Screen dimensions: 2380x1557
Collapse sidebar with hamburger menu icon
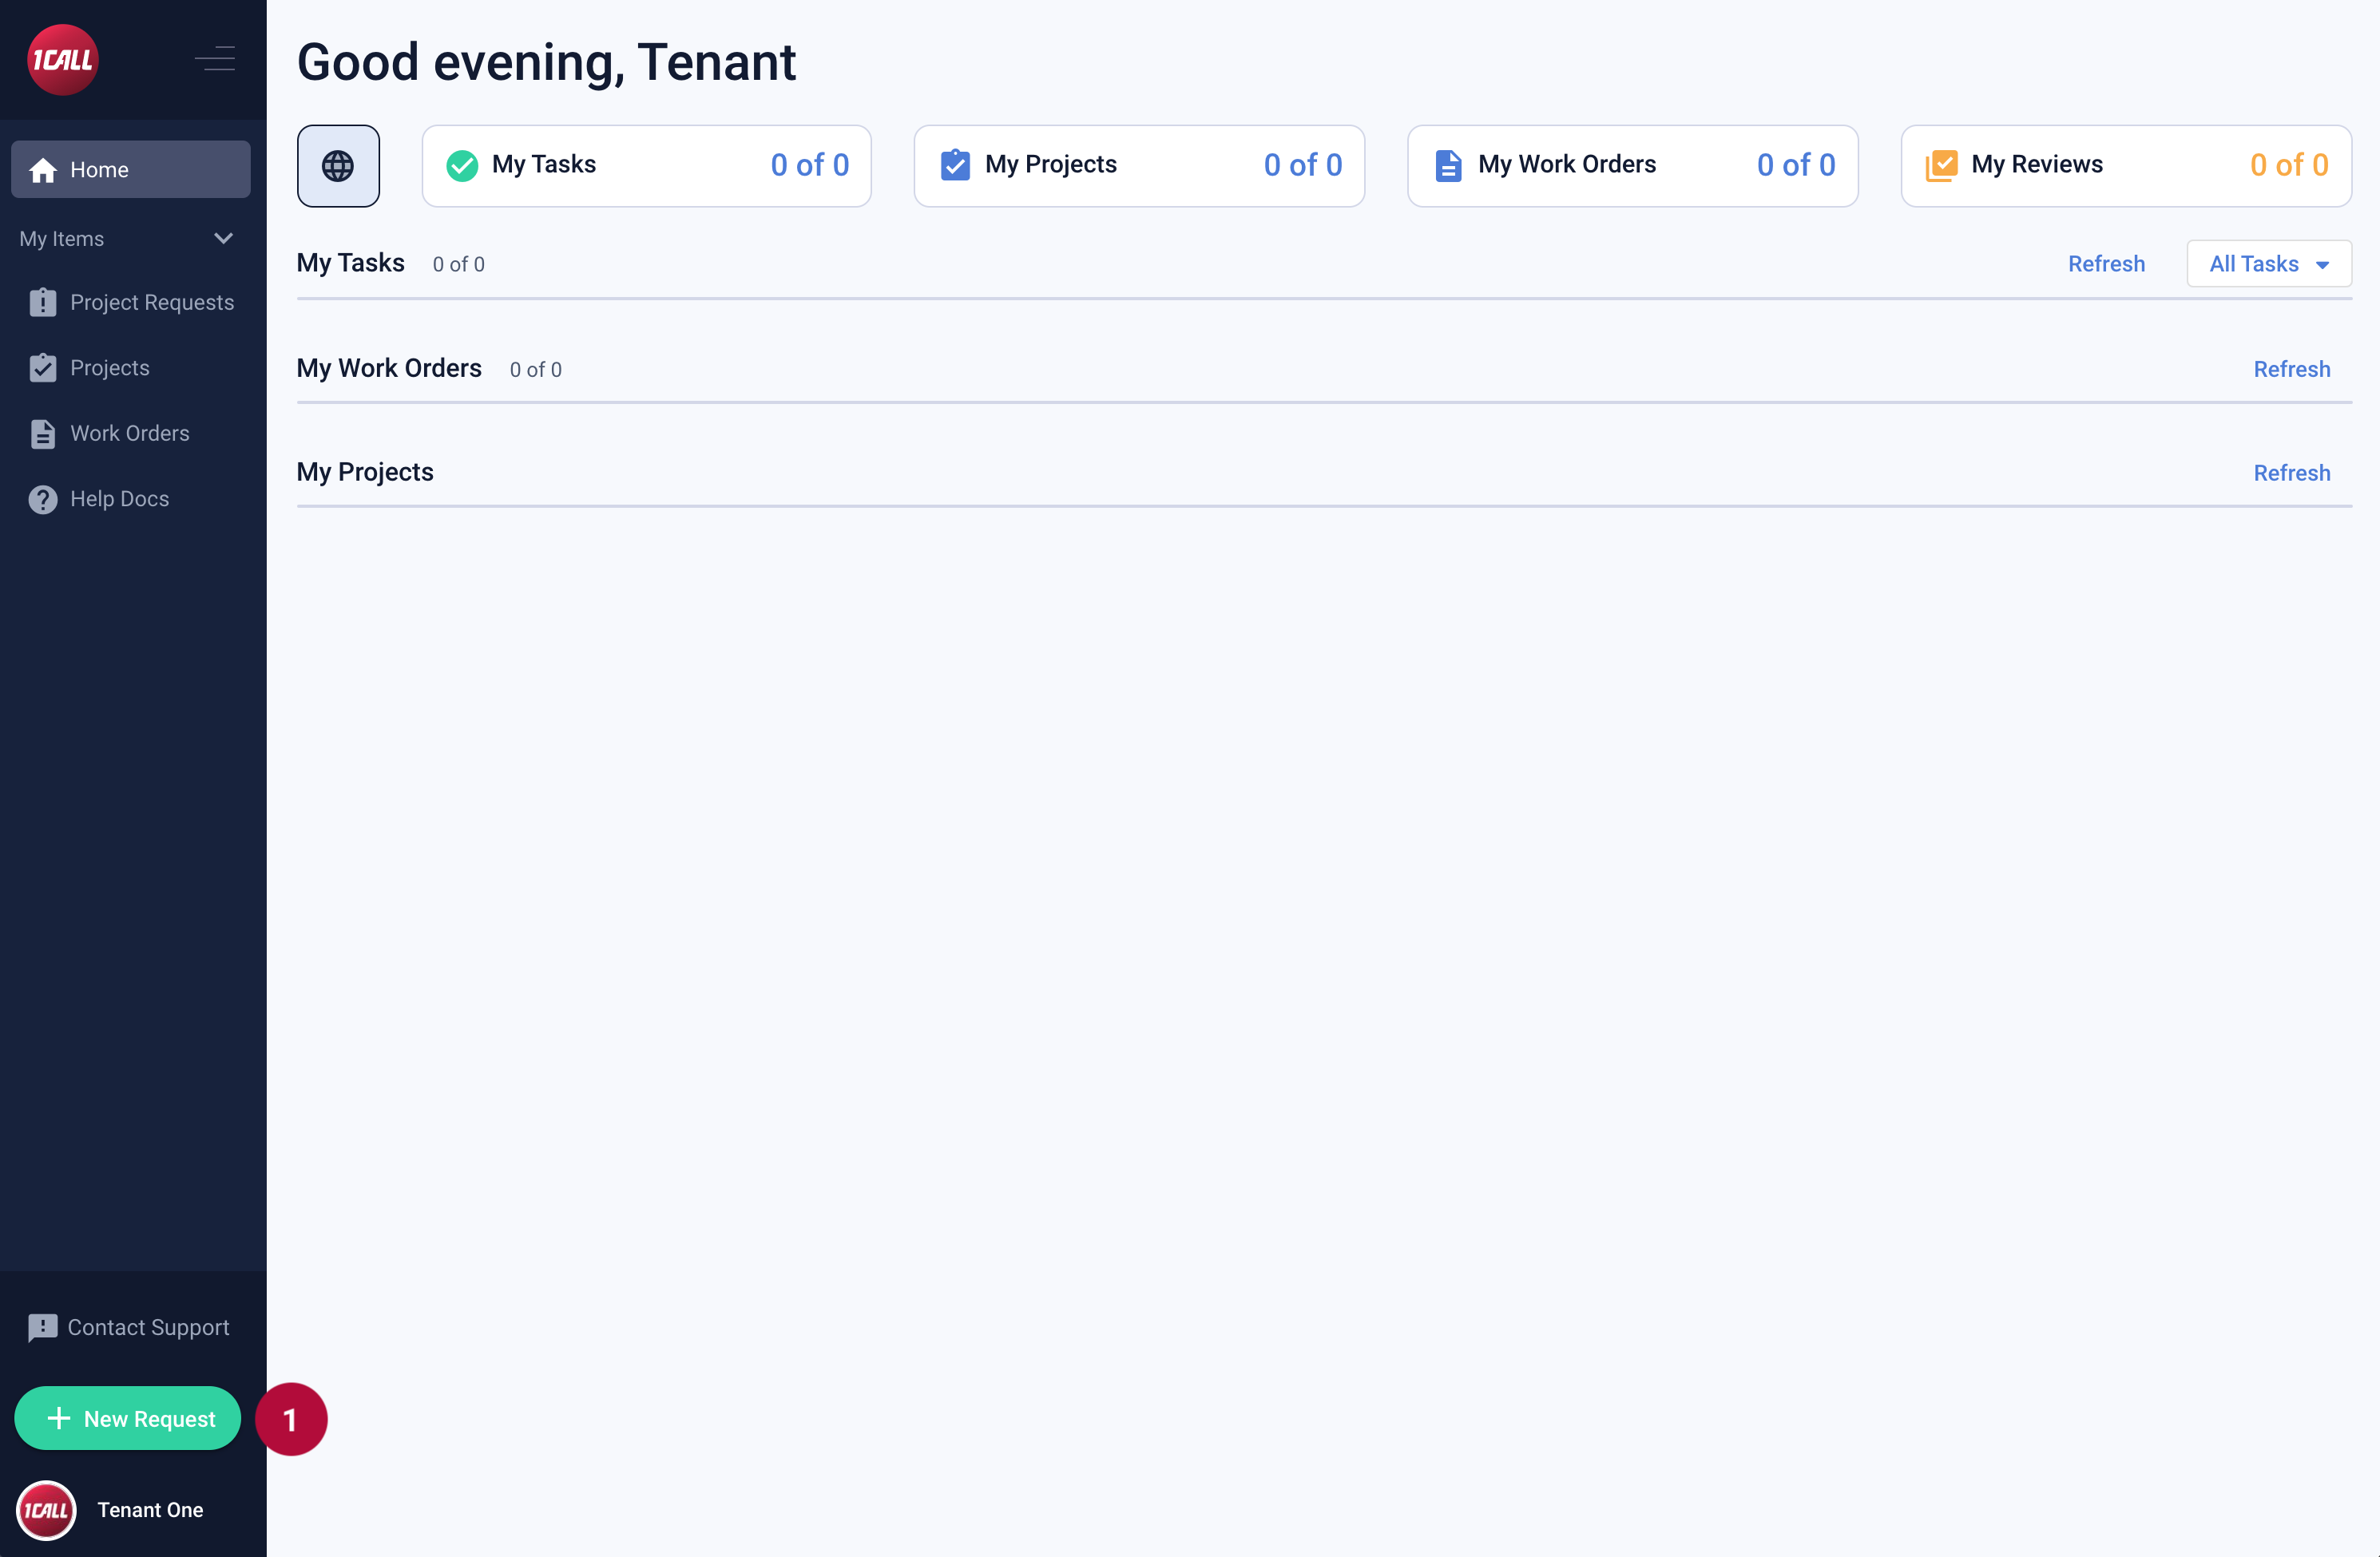(x=215, y=59)
